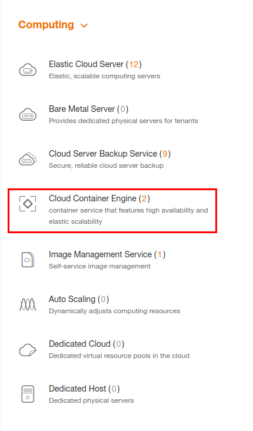This screenshot has height=431, width=253.
Task: Click the Dedicated Cloud icon
Action: pyautogui.click(x=28, y=350)
